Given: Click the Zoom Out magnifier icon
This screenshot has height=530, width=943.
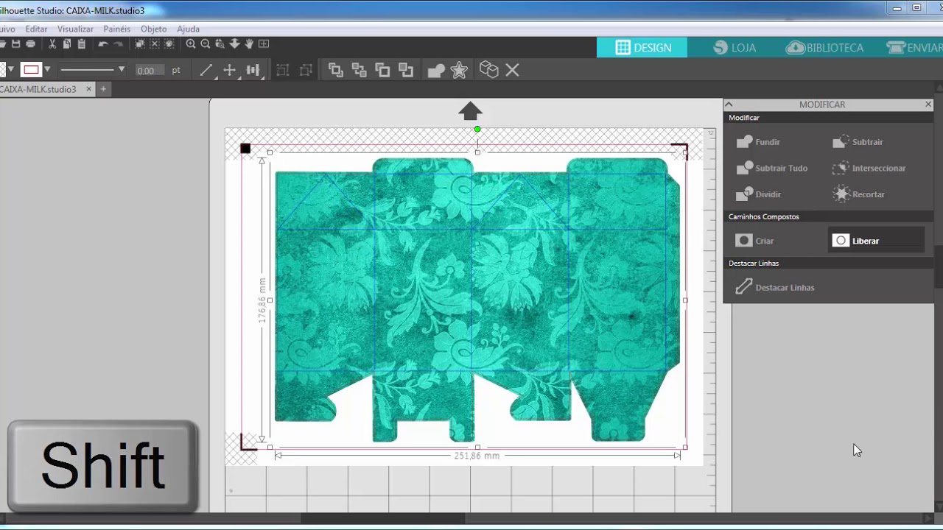Looking at the screenshot, I should point(206,44).
